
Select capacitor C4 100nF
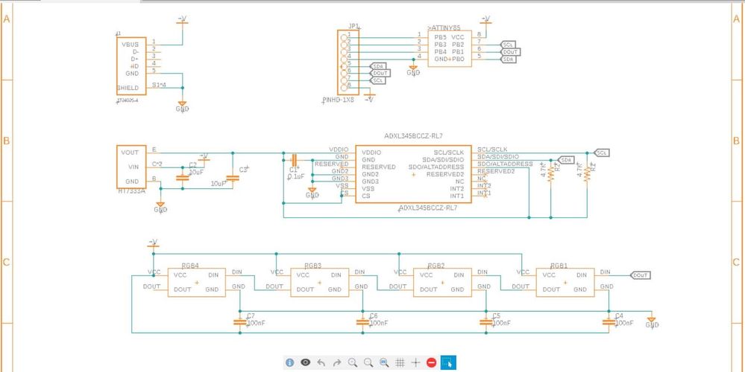pyautogui.click(x=609, y=322)
